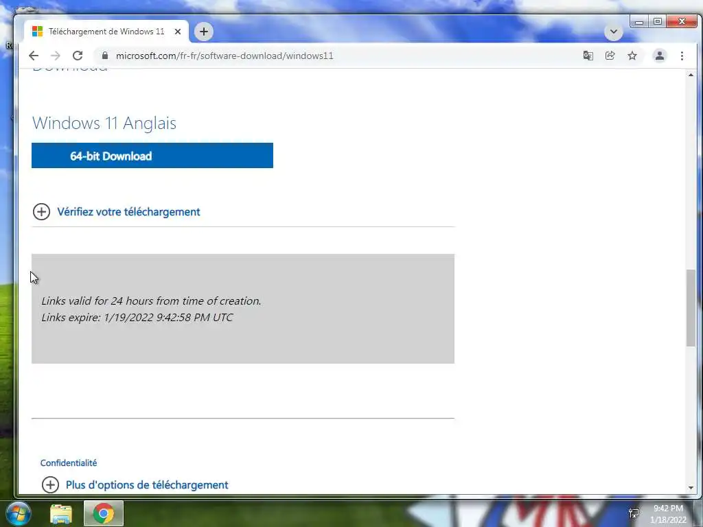
Task: Click the 'Links expire: 1/19/2022' text
Action: pos(137,317)
